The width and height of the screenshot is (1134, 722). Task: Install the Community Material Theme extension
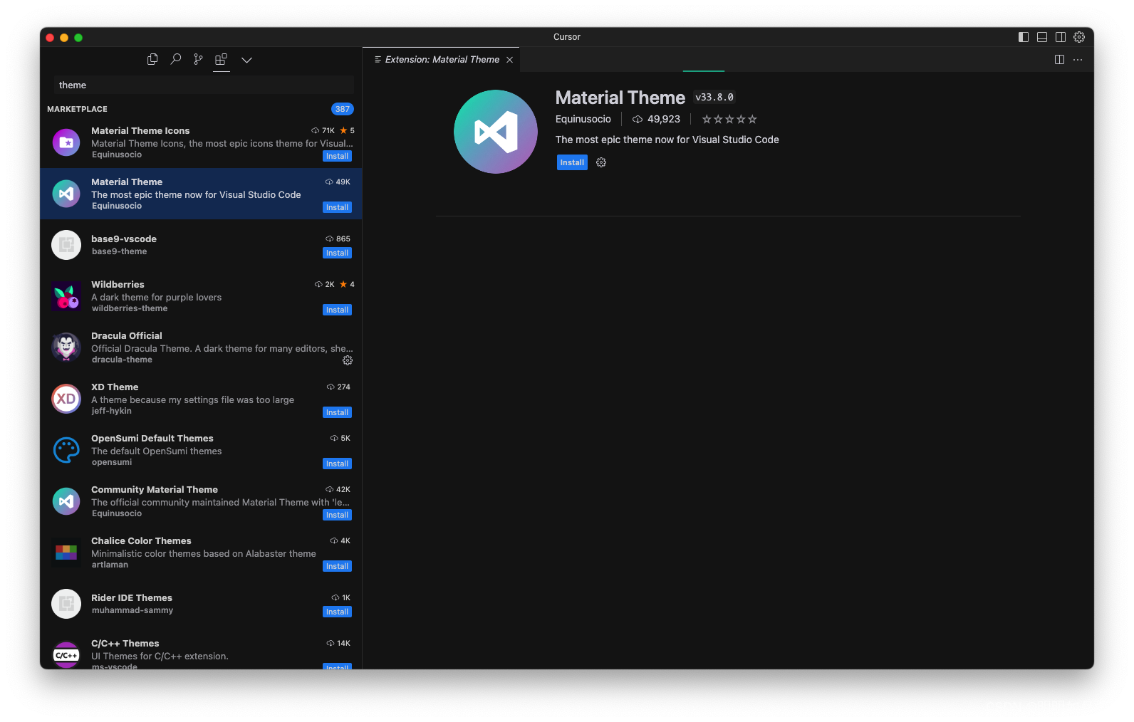(337, 515)
